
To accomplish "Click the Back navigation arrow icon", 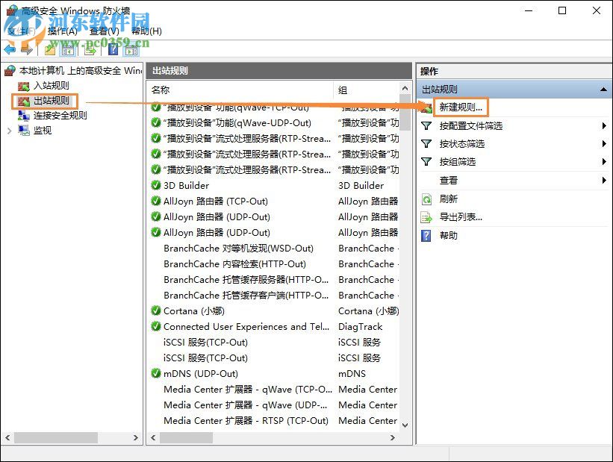I will (10, 51).
